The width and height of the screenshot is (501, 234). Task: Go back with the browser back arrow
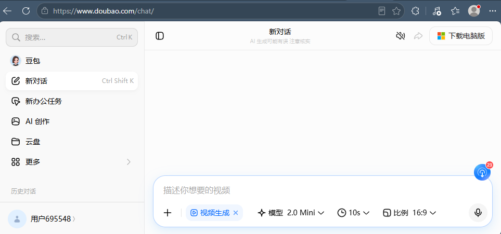tap(7, 11)
